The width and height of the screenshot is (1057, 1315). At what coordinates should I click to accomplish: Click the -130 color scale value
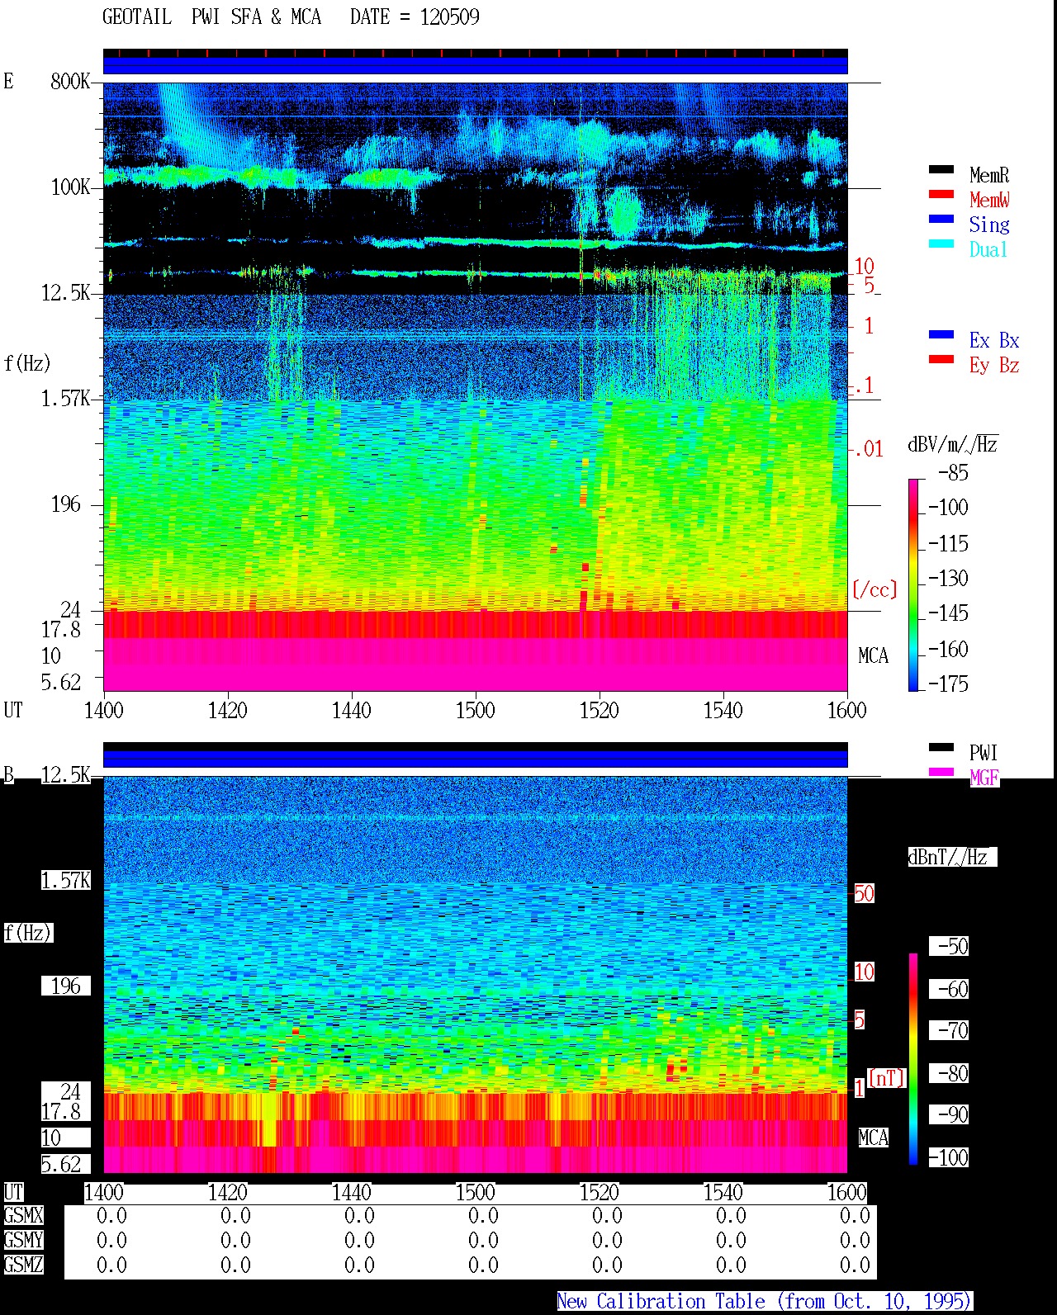click(948, 579)
